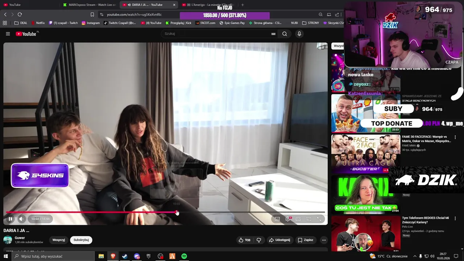Viewport: 464px width, 261px height.
Task: Open Epic Games Launcher from the taskbar
Action: [x=149, y=256]
